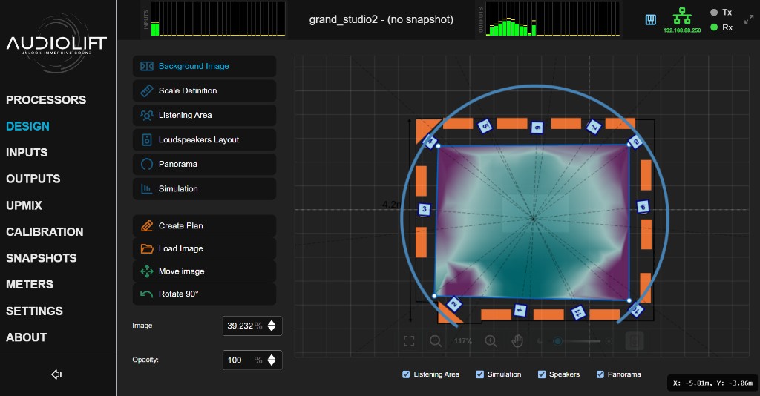
Task: Decrease the Image scale value with the down arrow
Action: (x=272, y=329)
